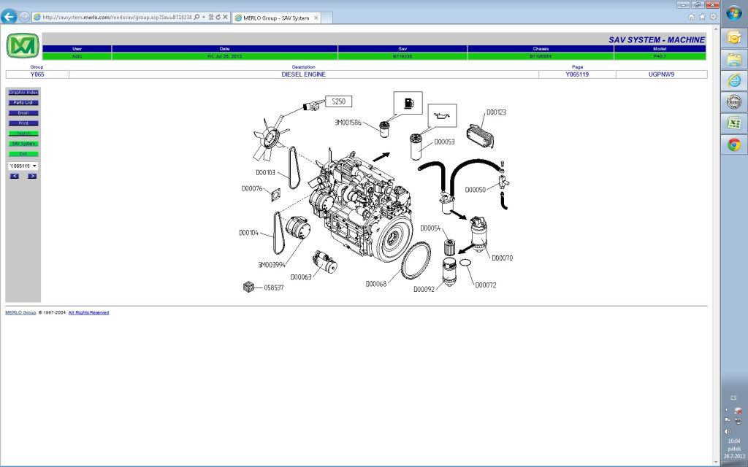Open a new blank browser tab

tap(327, 18)
